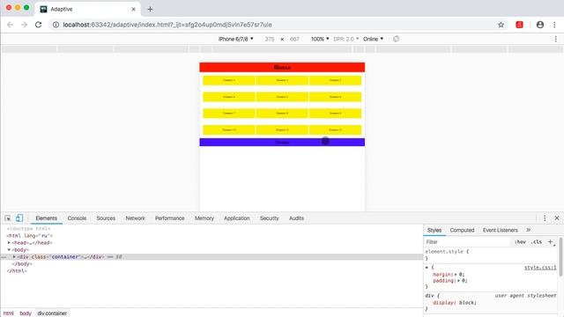Select the closing </body> tag line

pos(22,264)
